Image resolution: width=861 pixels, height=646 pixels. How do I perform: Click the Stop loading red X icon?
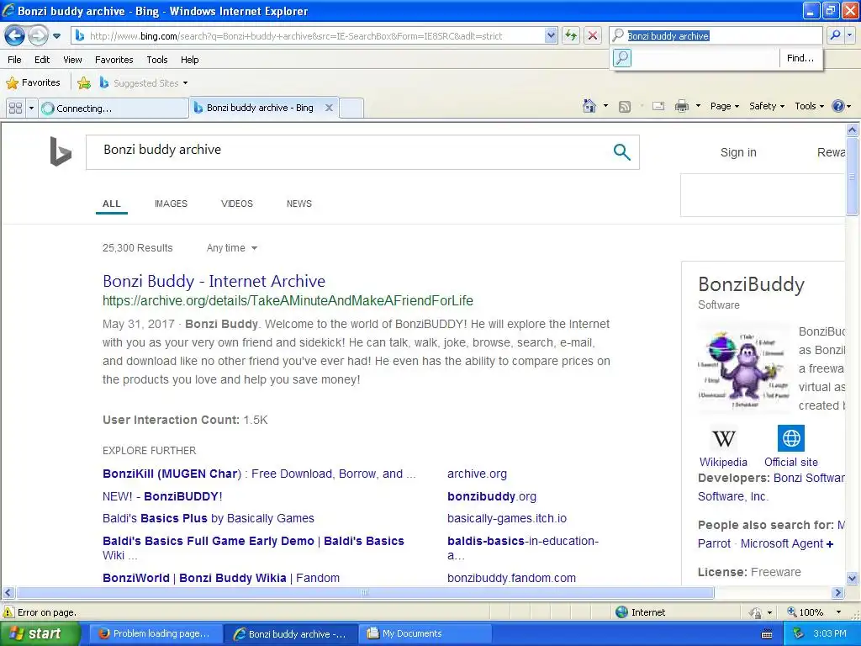tap(593, 35)
